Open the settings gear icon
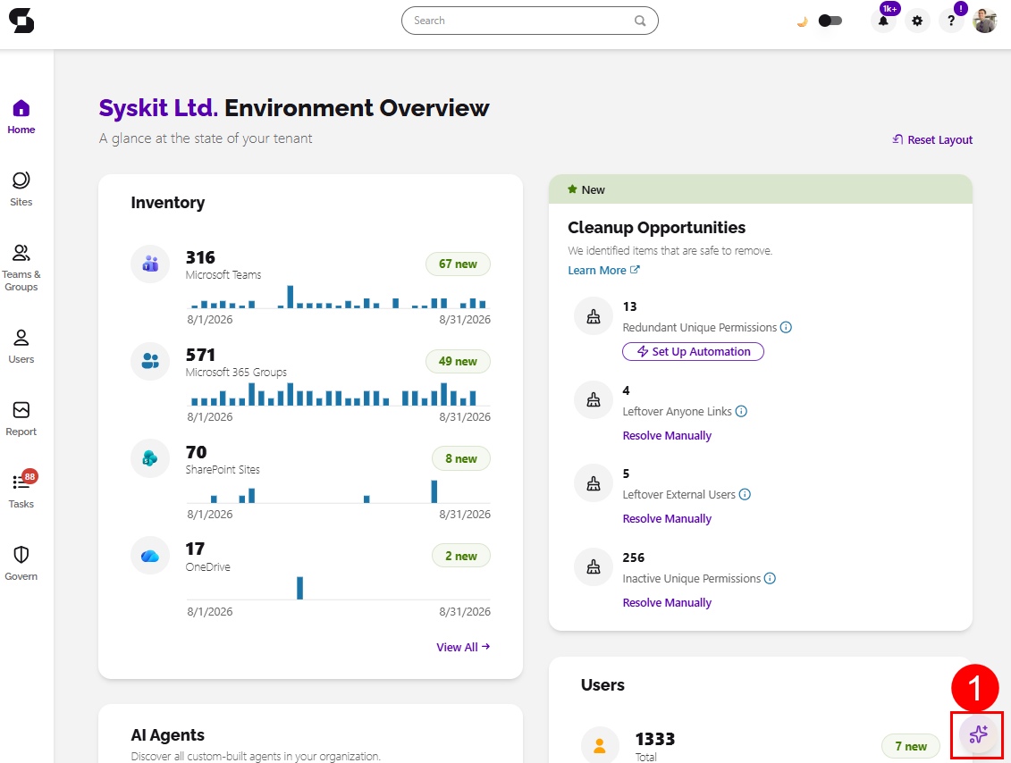The image size is (1011, 763). (x=917, y=21)
